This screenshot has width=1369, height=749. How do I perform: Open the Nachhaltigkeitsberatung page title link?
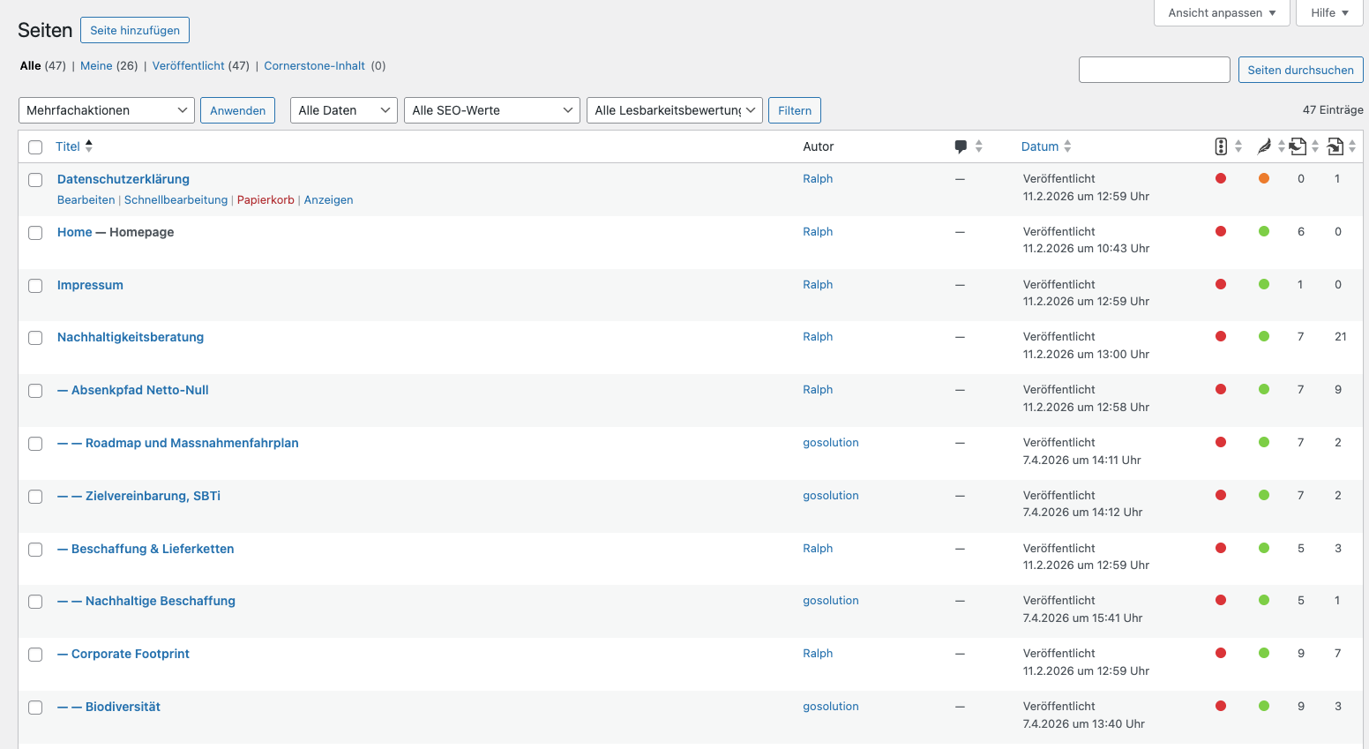tap(131, 337)
